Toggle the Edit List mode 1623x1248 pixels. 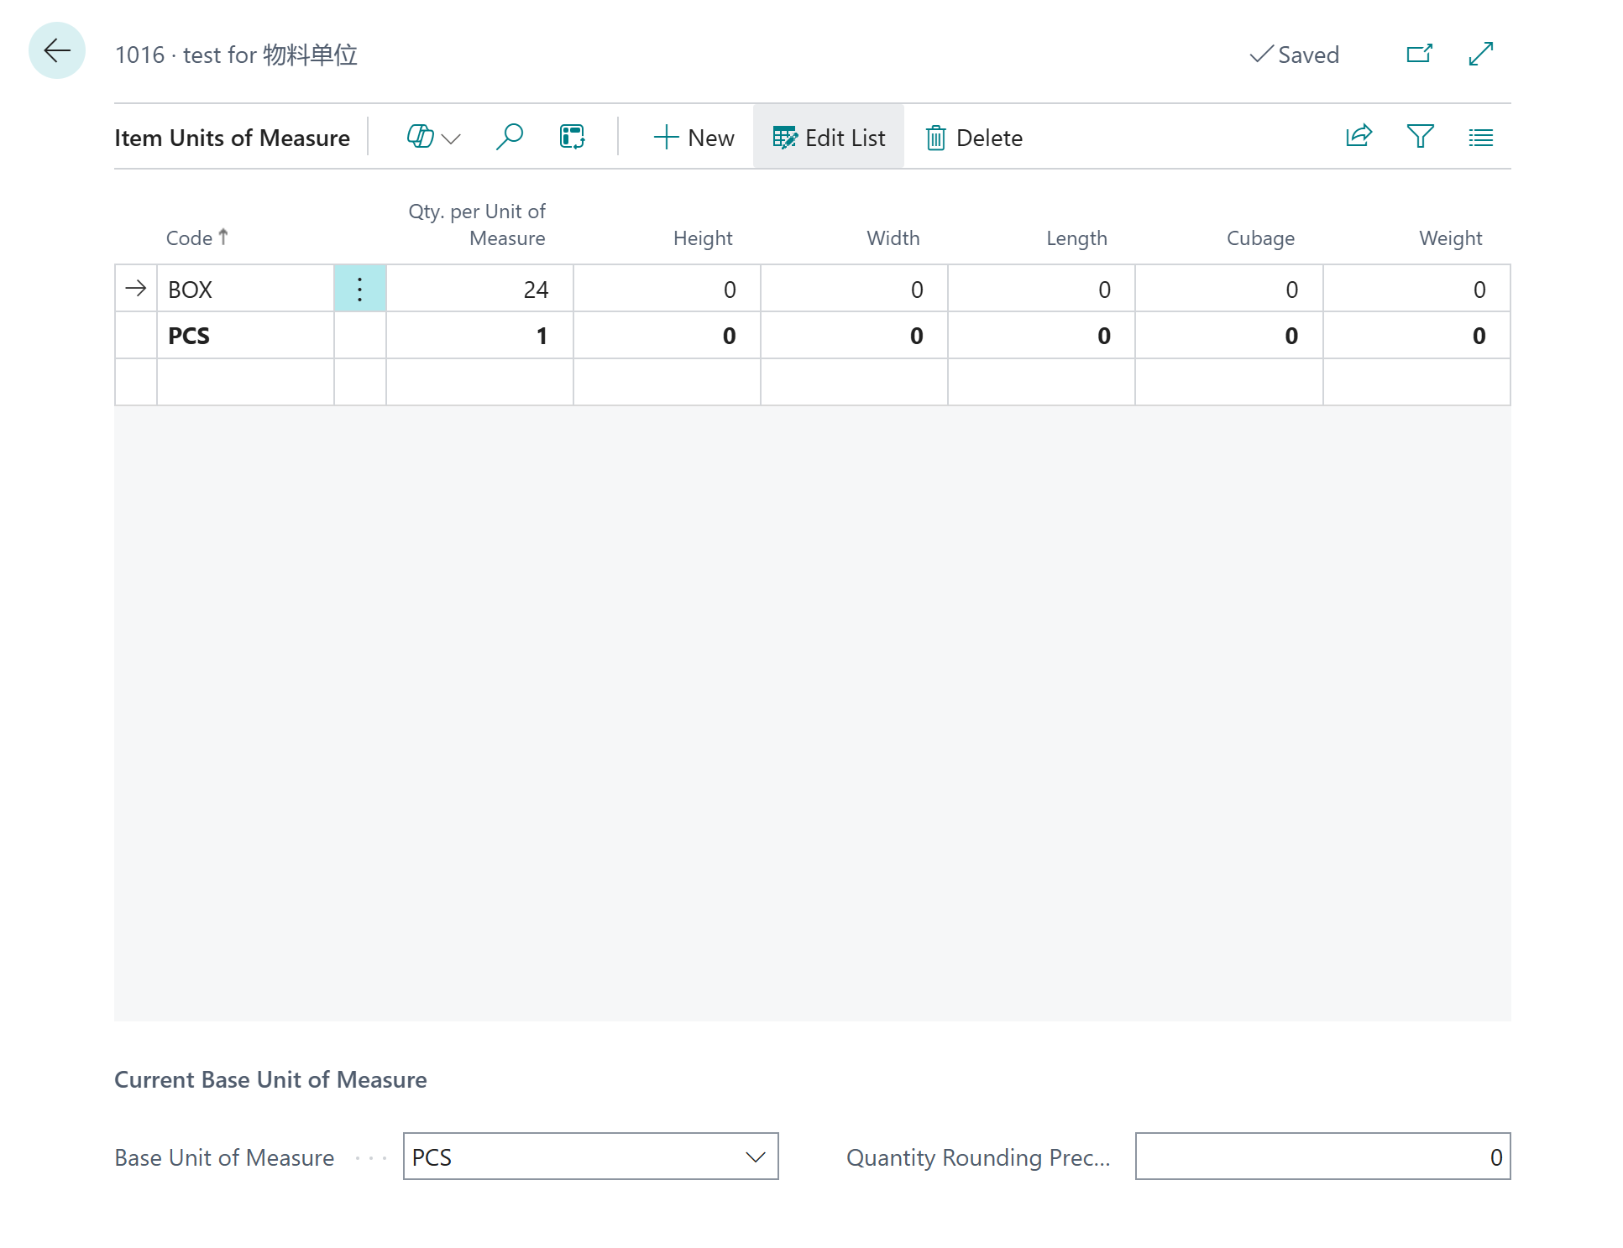[829, 138]
